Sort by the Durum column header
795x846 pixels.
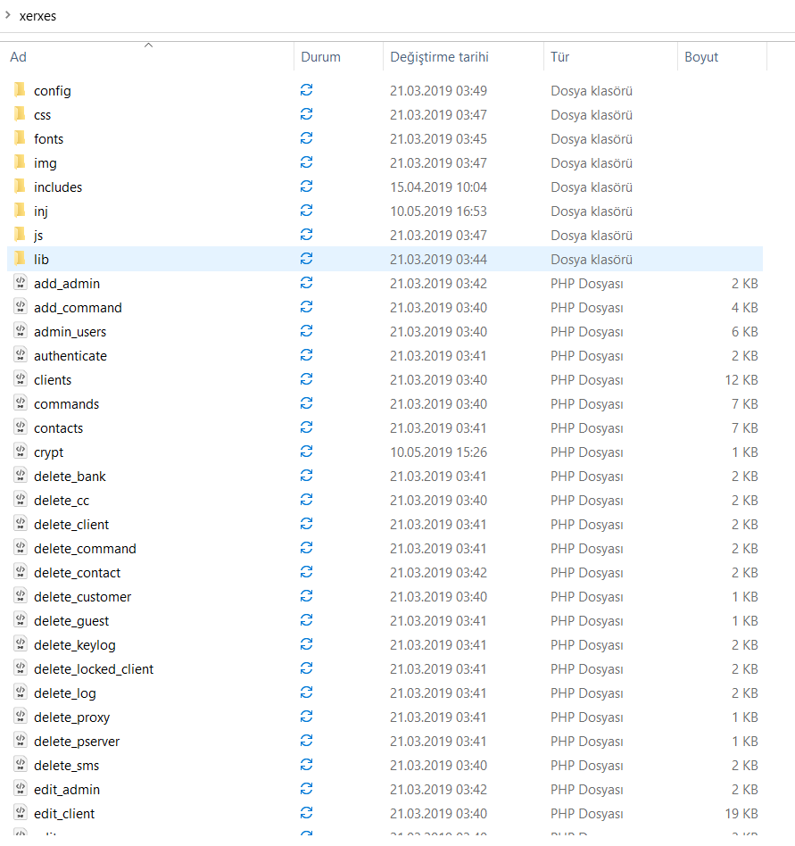(320, 57)
